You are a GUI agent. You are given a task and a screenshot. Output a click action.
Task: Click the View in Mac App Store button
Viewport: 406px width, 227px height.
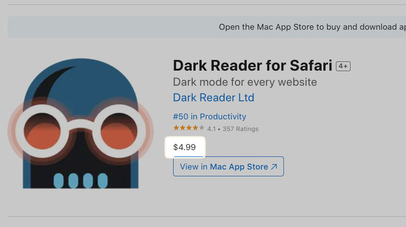click(x=228, y=167)
